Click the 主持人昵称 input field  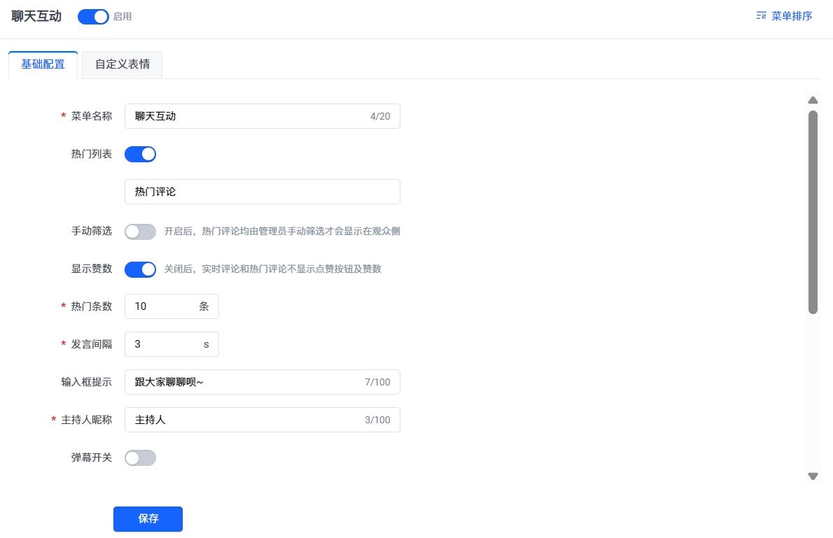point(262,420)
